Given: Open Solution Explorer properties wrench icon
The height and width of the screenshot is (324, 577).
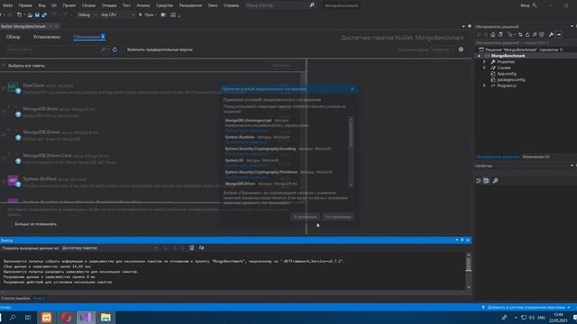Looking at the screenshot, I should coord(551,34).
